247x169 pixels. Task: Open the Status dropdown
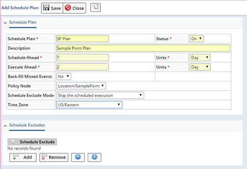coord(196,39)
